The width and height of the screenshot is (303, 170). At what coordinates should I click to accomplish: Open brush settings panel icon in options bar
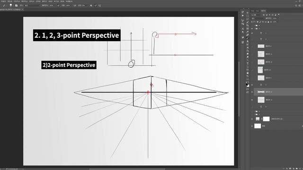16,6
